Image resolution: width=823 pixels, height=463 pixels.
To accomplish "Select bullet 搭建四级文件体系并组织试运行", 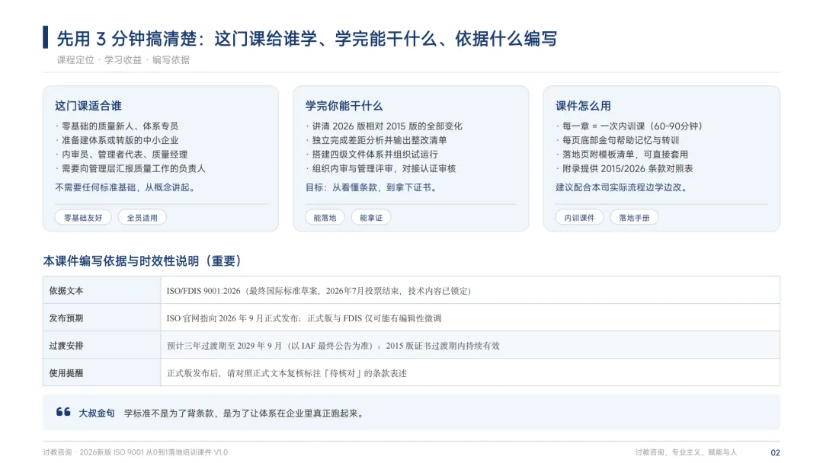I will tap(372, 155).
